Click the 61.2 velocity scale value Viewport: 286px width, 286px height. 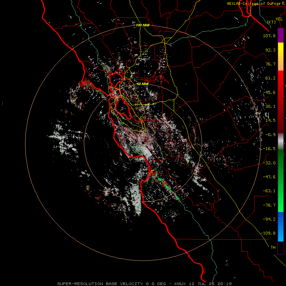tap(270, 78)
